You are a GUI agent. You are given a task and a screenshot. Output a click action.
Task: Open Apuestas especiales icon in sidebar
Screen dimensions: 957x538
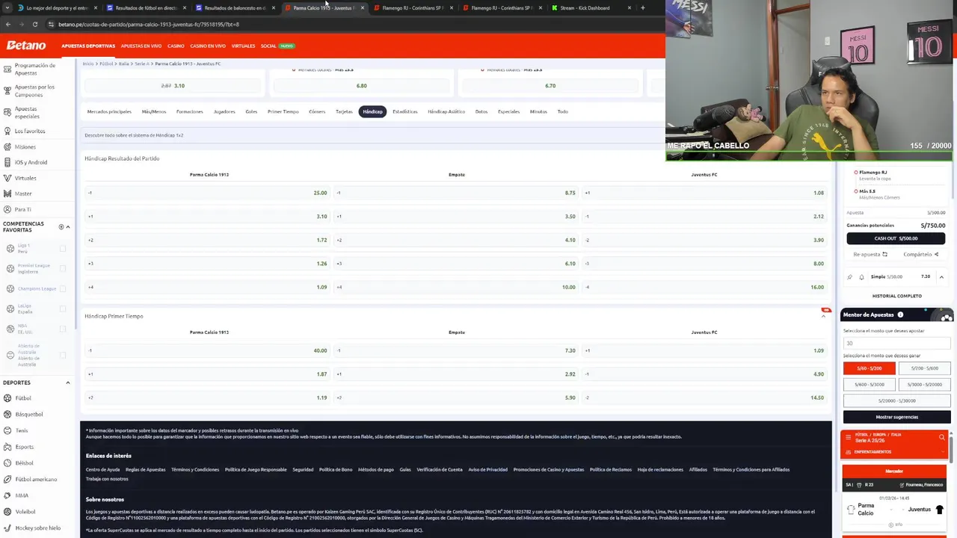click(x=7, y=113)
